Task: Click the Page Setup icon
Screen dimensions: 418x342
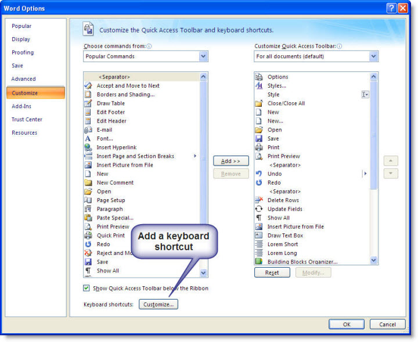Action: point(88,200)
